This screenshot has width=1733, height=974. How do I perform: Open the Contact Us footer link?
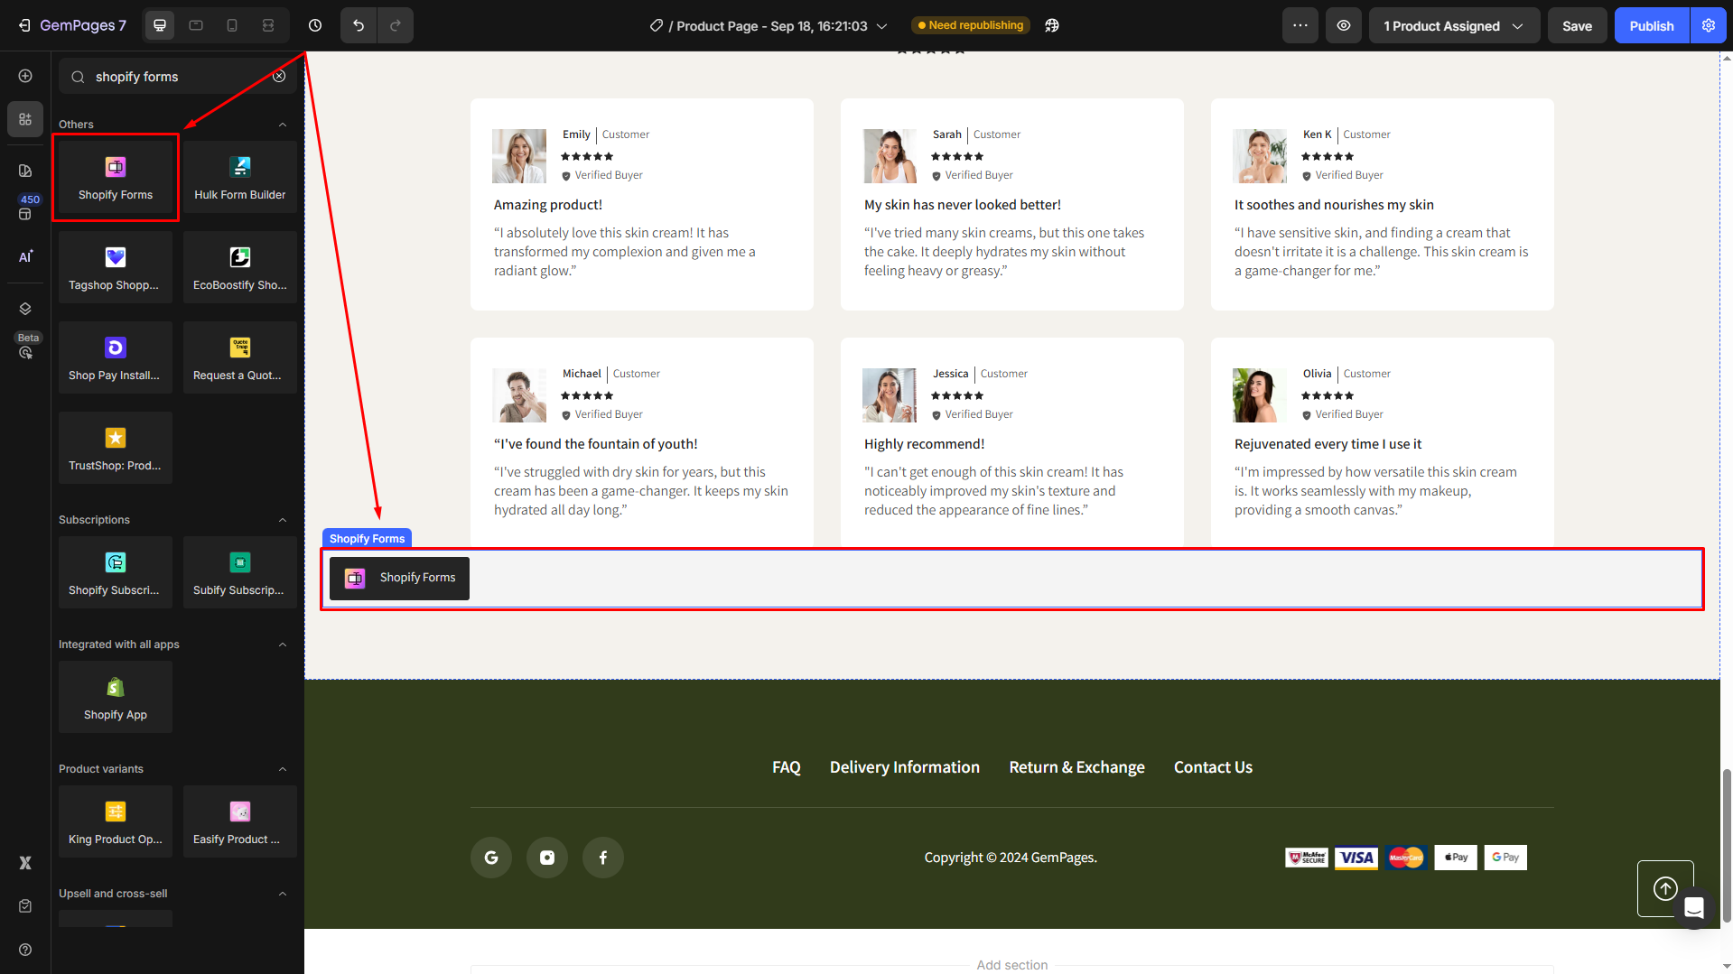click(1213, 767)
